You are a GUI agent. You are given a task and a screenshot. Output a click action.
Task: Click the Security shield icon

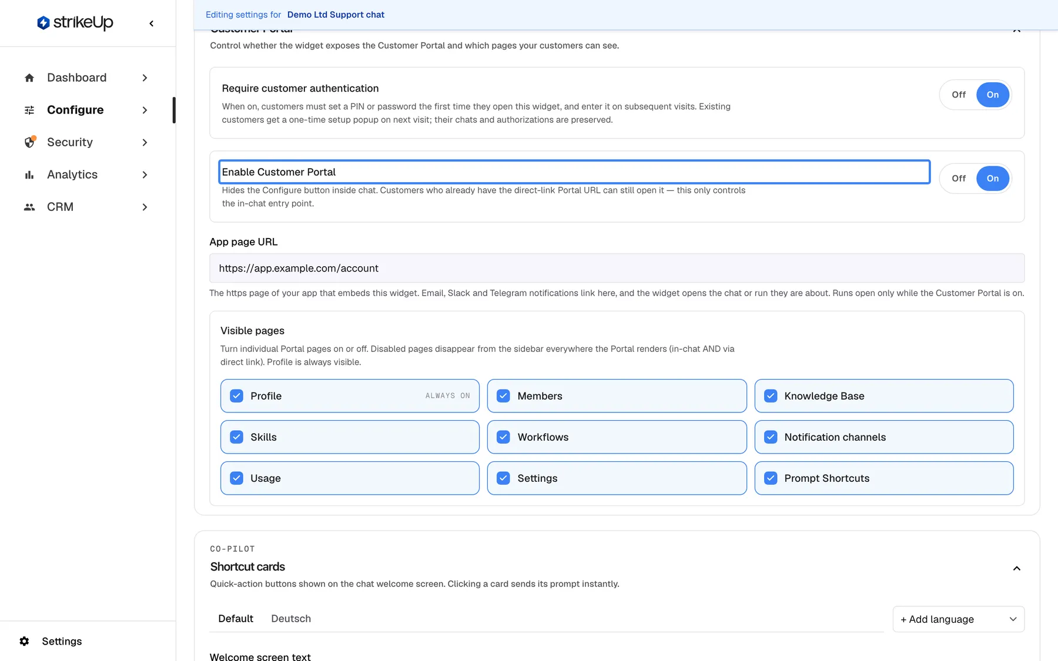(30, 142)
